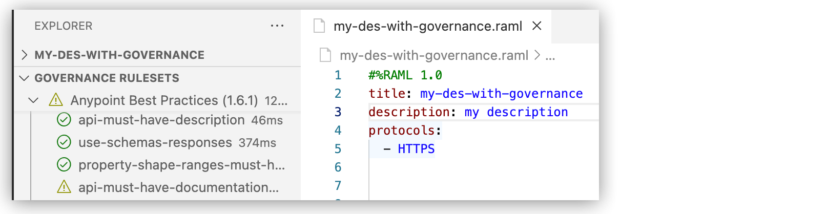Select the use-schemas-responses rule
This screenshot has height=214, width=827.
point(155,142)
